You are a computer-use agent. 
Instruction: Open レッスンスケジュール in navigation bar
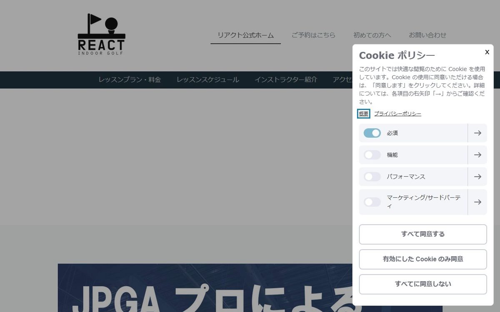tap(207, 80)
